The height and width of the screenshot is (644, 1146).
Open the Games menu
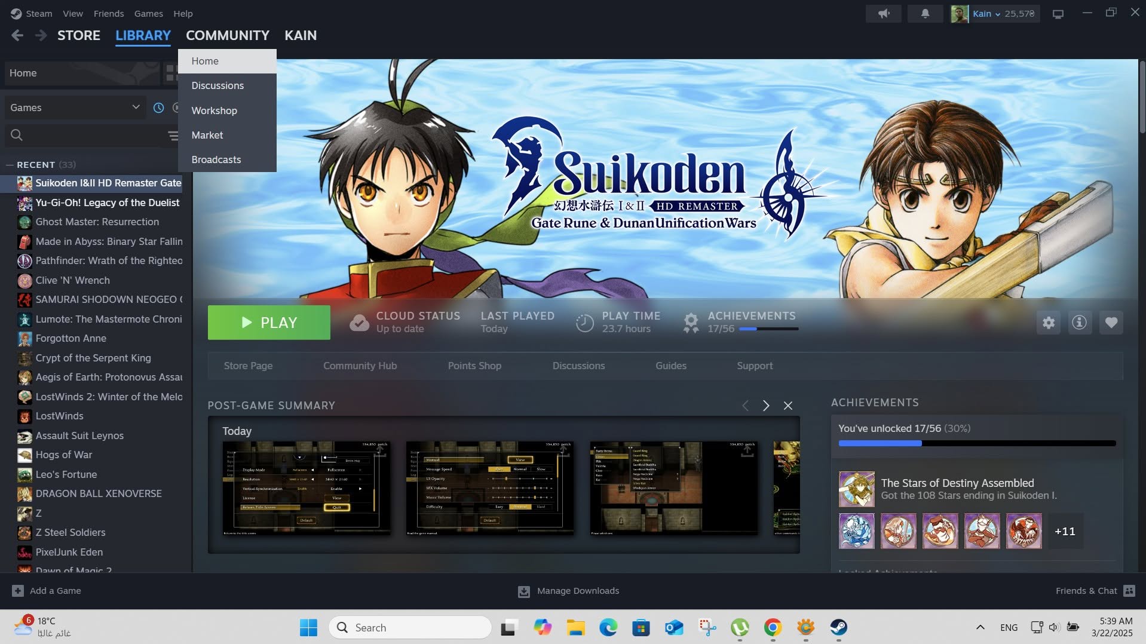[149, 13]
